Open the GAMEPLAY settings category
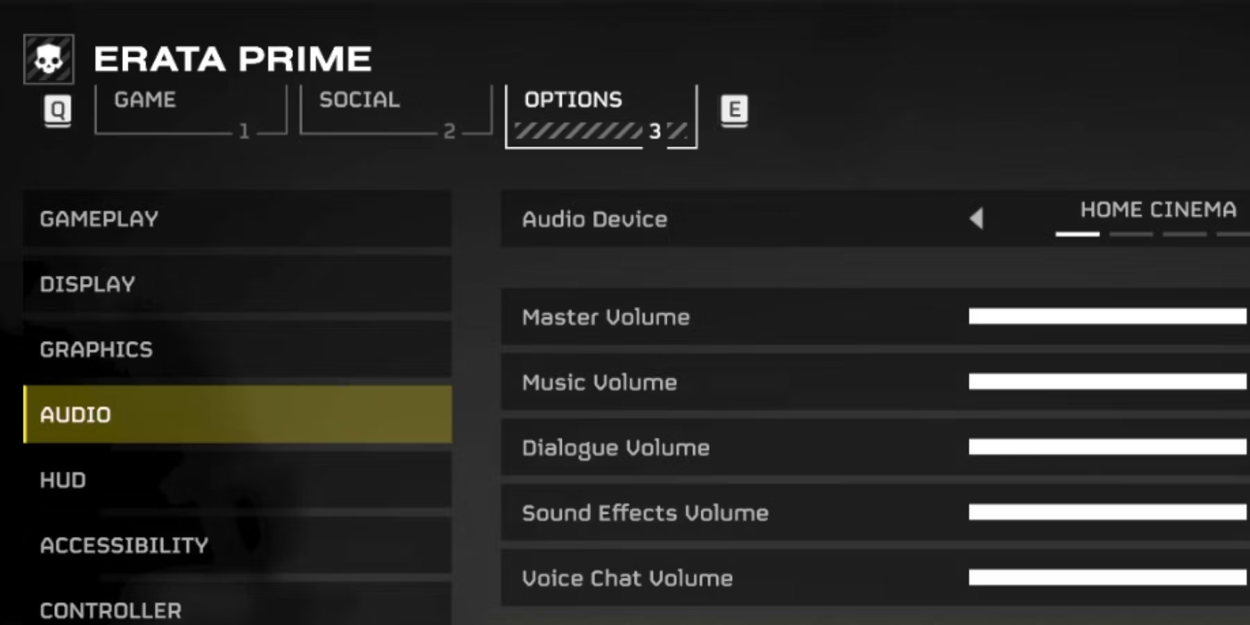 pyautogui.click(x=237, y=219)
